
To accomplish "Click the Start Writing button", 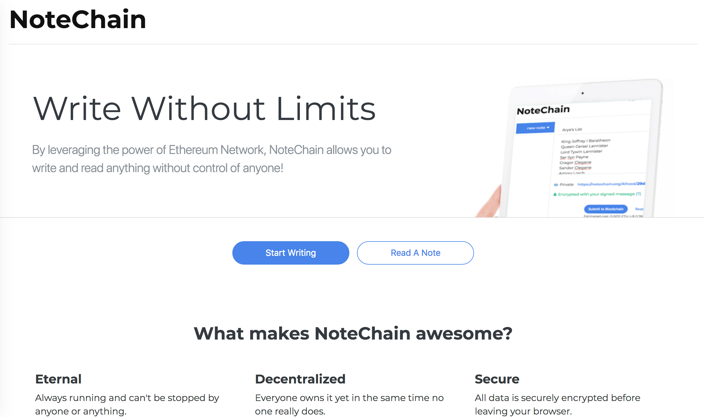I will [291, 253].
